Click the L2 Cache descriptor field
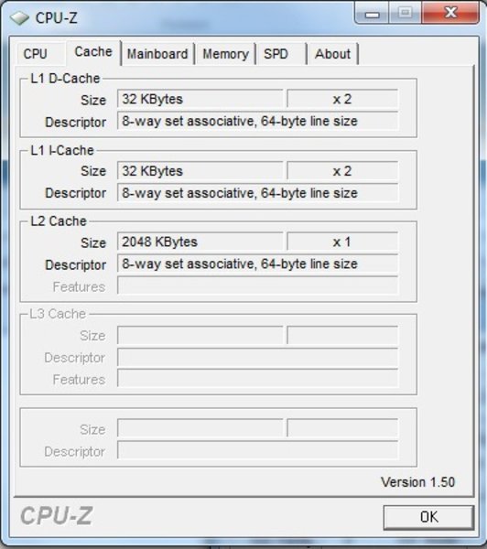487x549 pixels. (x=258, y=264)
